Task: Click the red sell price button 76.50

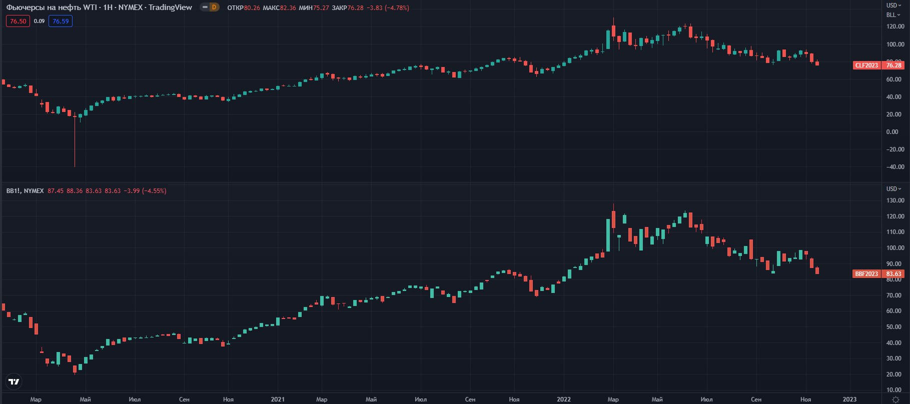Action: 18,21
